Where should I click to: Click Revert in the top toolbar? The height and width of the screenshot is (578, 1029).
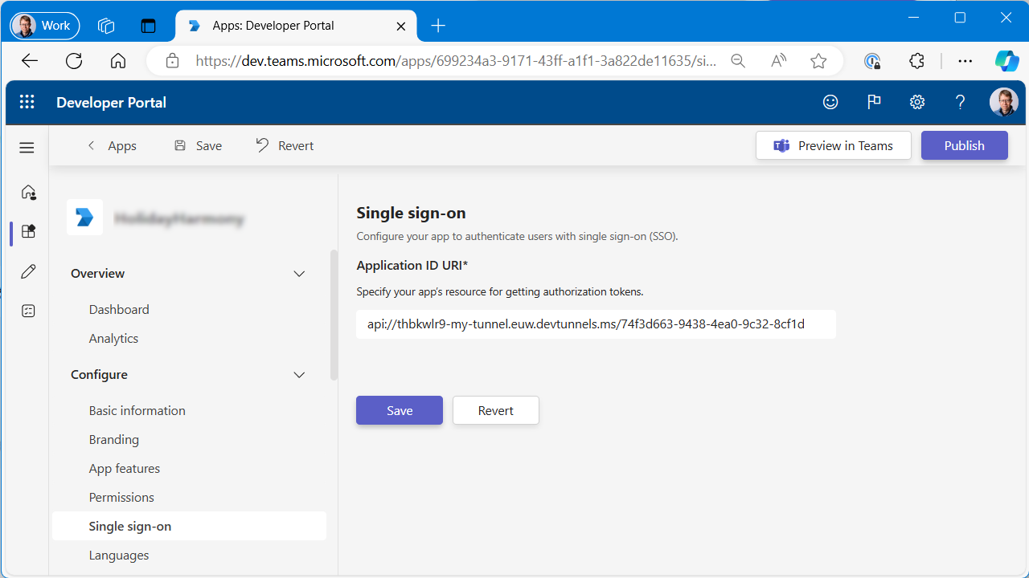point(285,145)
